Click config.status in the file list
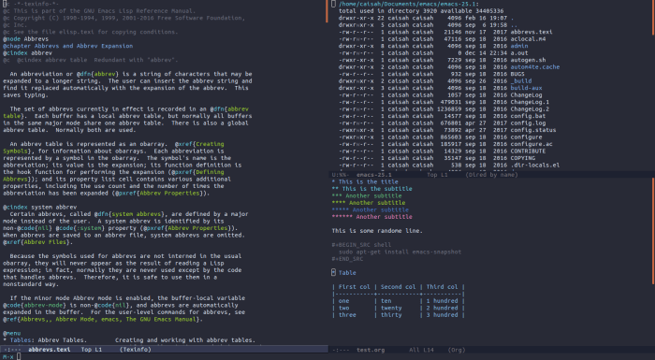655x360 pixels. click(533, 130)
